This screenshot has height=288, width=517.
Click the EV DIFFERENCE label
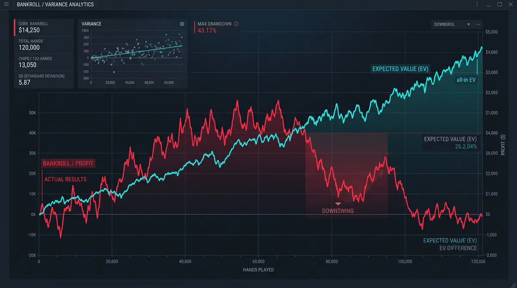[x=458, y=248]
